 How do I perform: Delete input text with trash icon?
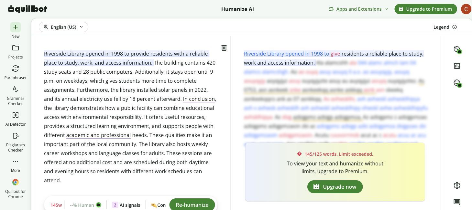pyautogui.click(x=224, y=48)
